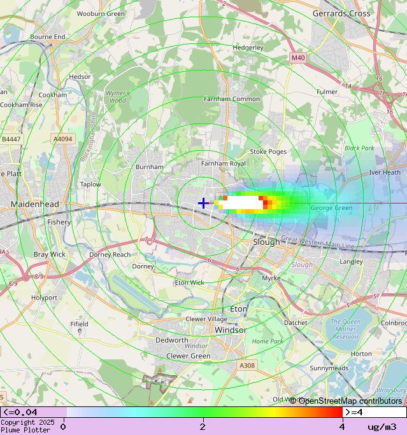
Task: Click the 'Hedgerley' label
Action: click(248, 48)
